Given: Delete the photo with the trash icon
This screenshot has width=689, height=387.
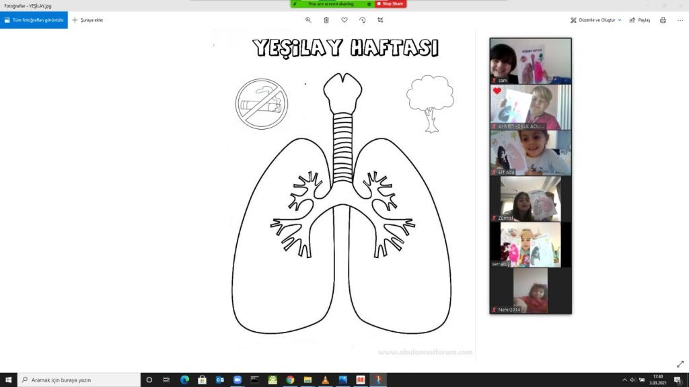Looking at the screenshot, I should coord(326,19).
